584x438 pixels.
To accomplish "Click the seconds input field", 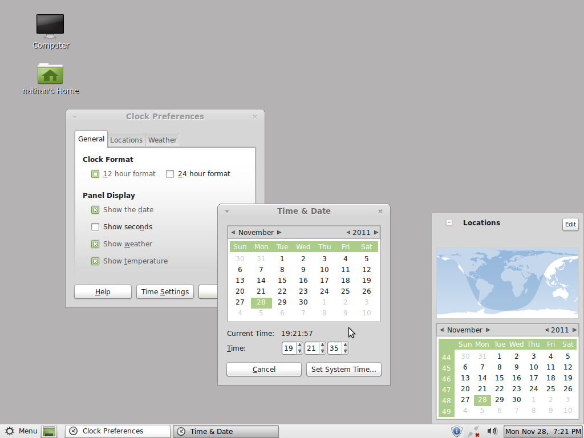I will pyautogui.click(x=334, y=348).
